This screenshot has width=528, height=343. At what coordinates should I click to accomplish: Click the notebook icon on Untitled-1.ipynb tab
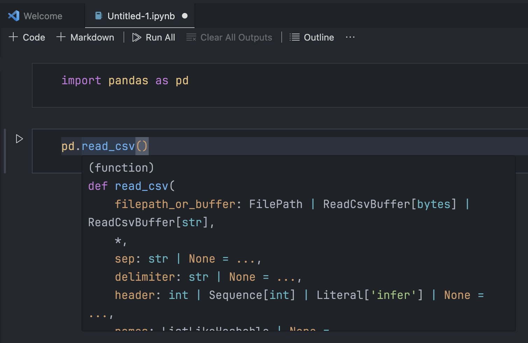tap(98, 15)
